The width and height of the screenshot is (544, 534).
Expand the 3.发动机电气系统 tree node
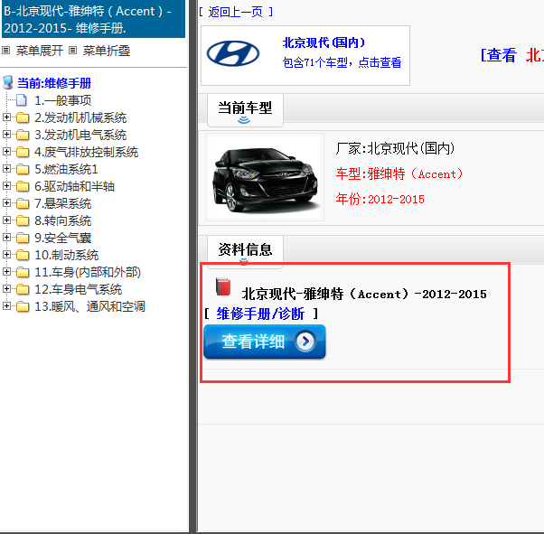(x=6, y=134)
